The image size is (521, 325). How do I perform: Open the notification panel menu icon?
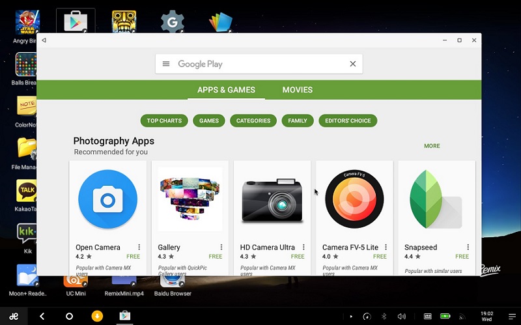tap(512, 317)
